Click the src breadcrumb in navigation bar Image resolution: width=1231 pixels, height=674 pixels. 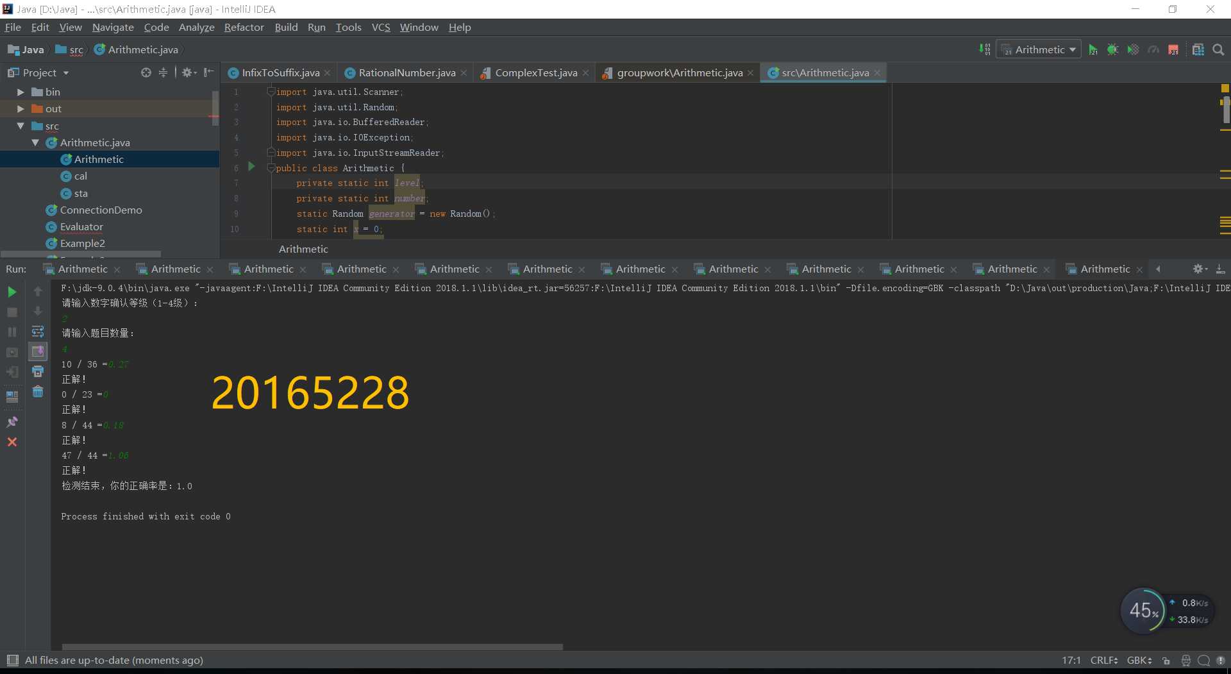(x=71, y=49)
